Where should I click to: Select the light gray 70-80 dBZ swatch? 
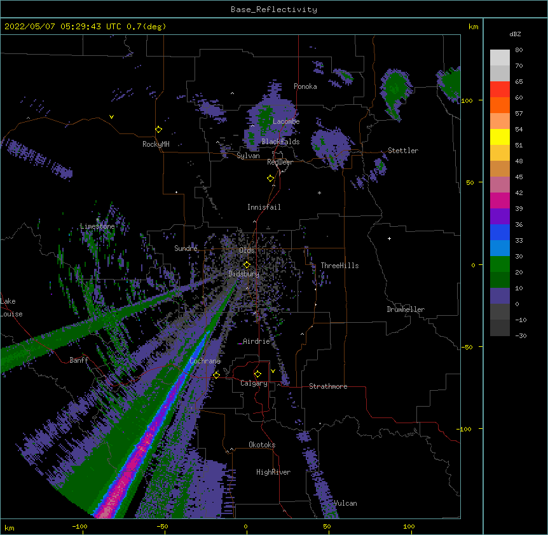pos(500,58)
